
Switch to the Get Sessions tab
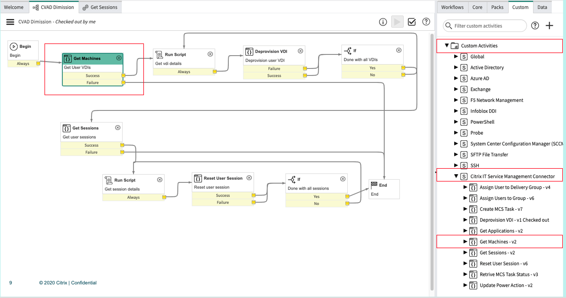(100, 7)
